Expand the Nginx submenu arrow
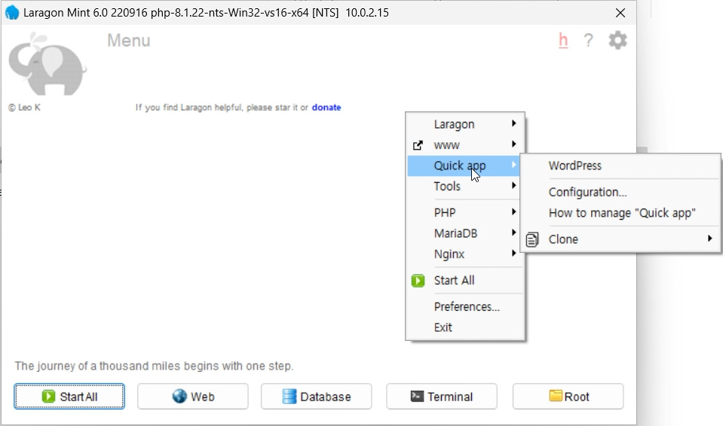 click(513, 254)
